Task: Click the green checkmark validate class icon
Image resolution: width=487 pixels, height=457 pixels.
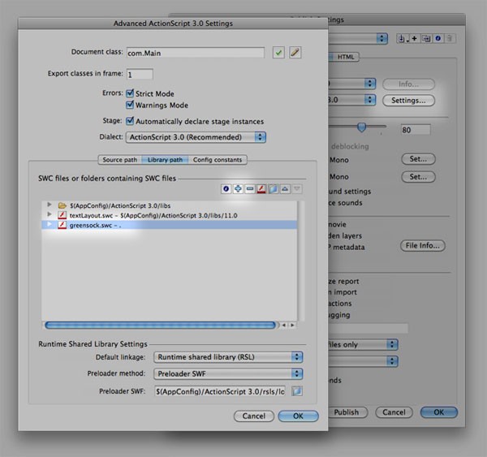Action: tap(278, 53)
